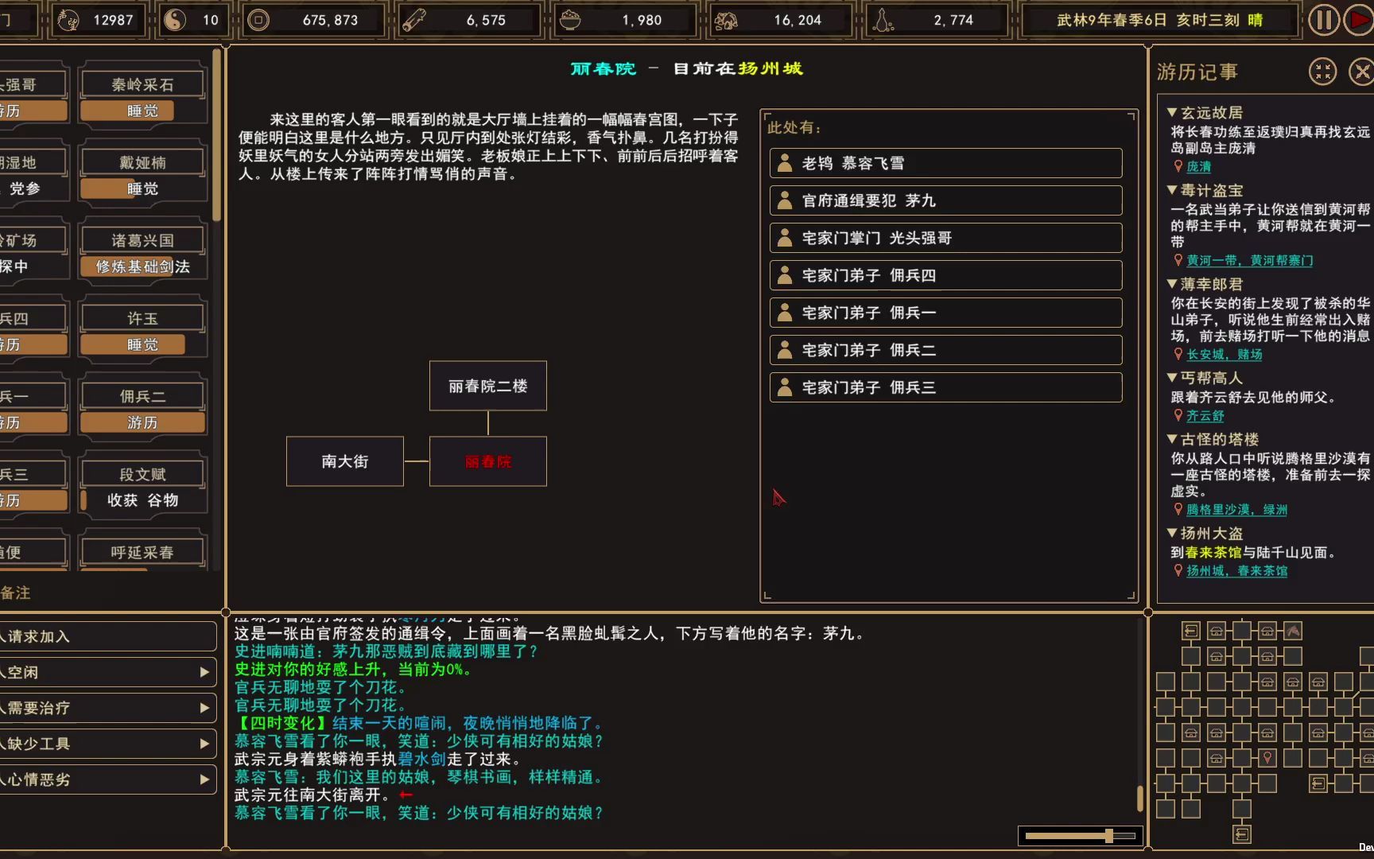Click the food bowl icon beside 1,980
Viewport: 1374px width, 859px height.
570,20
